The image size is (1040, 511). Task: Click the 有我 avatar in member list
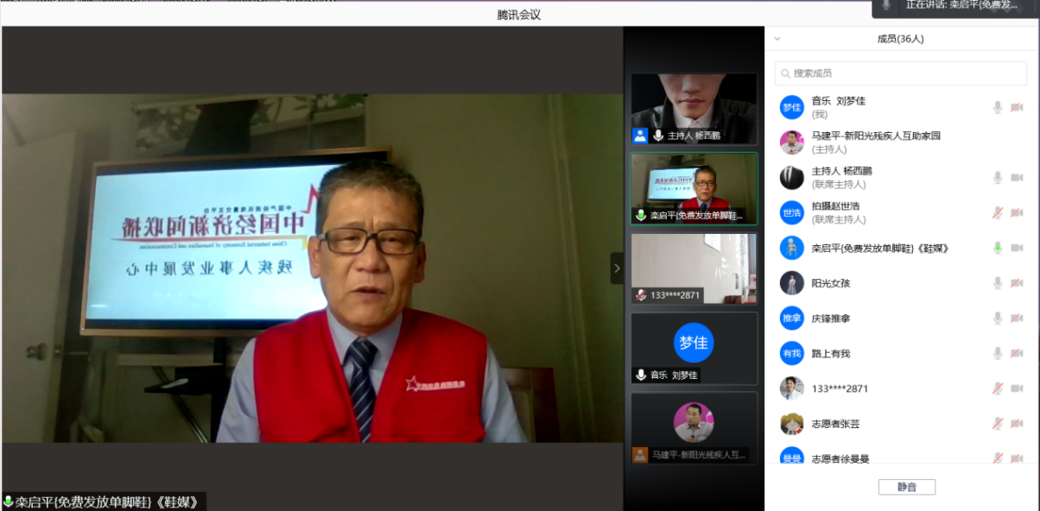click(x=792, y=353)
